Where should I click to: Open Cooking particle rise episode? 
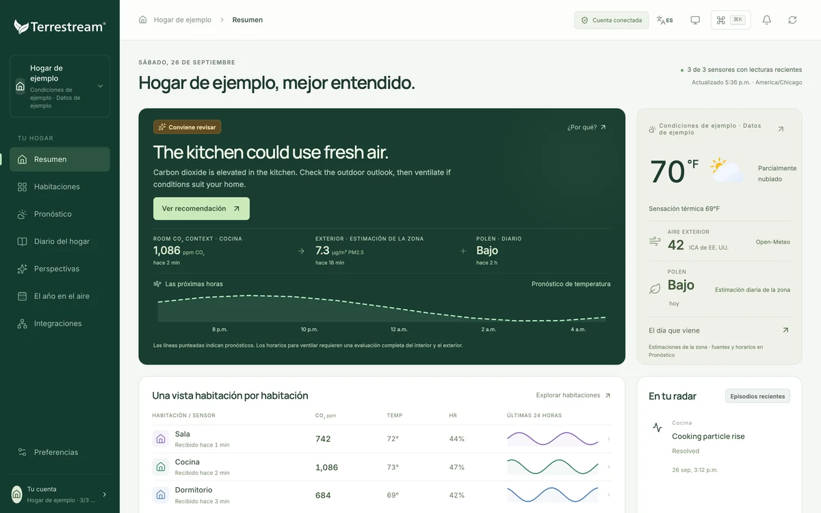pos(708,436)
